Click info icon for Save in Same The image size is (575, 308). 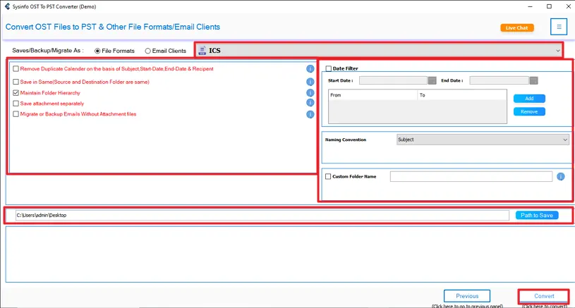click(x=310, y=82)
